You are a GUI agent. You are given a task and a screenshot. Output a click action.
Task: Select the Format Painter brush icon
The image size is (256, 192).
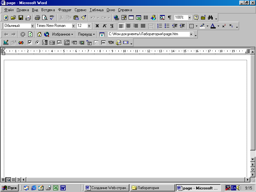tap(84, 18)
